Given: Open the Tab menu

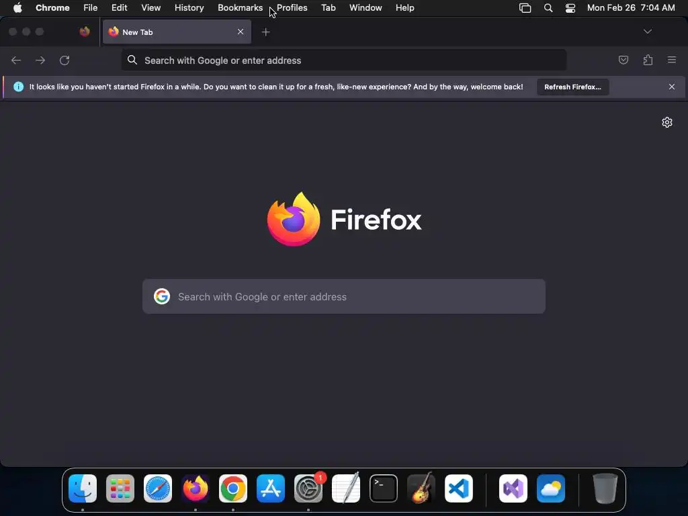Looking at the screenshot, I should coord(328,8).
